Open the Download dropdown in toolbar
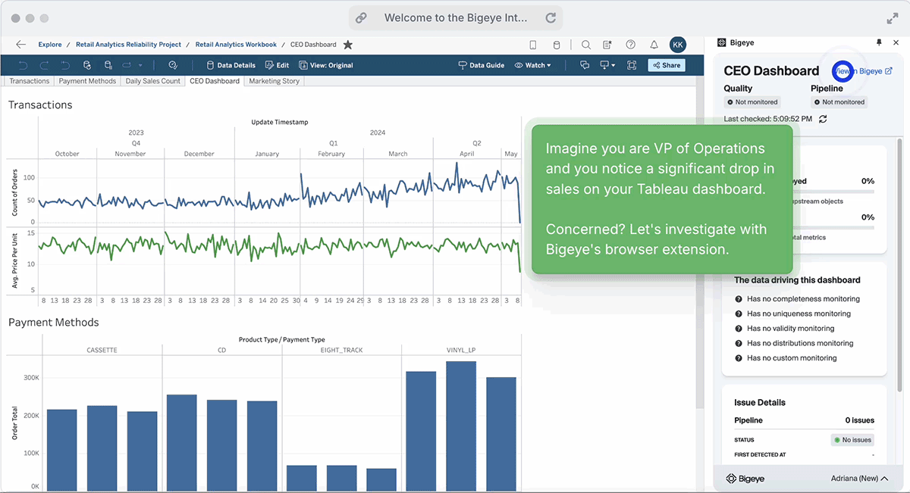The width and height of the screenshot is (910, 493). (x=607, y=65)
